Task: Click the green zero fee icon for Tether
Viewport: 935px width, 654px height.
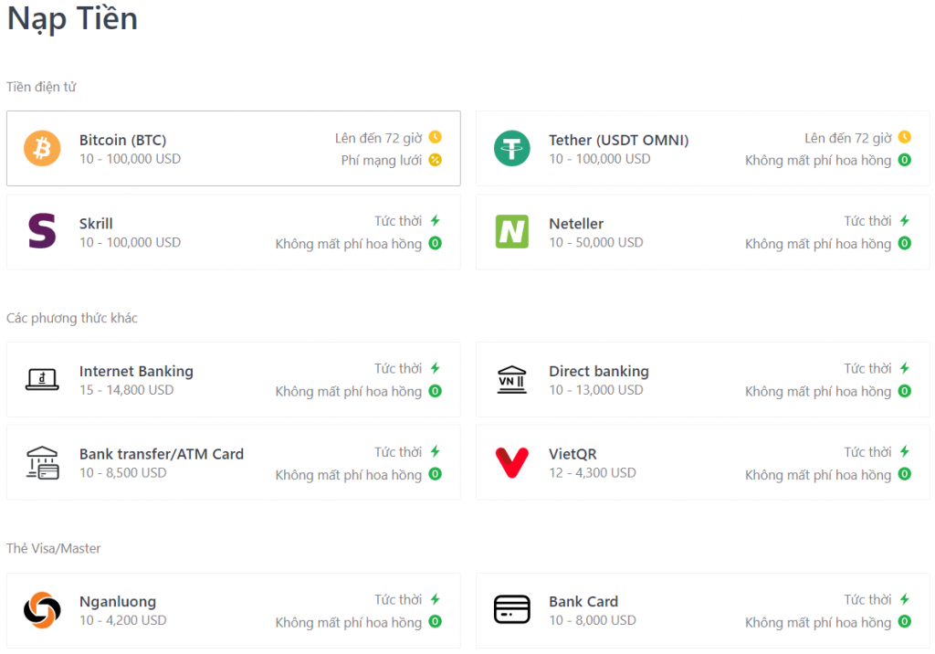Action: click(905, 160)
